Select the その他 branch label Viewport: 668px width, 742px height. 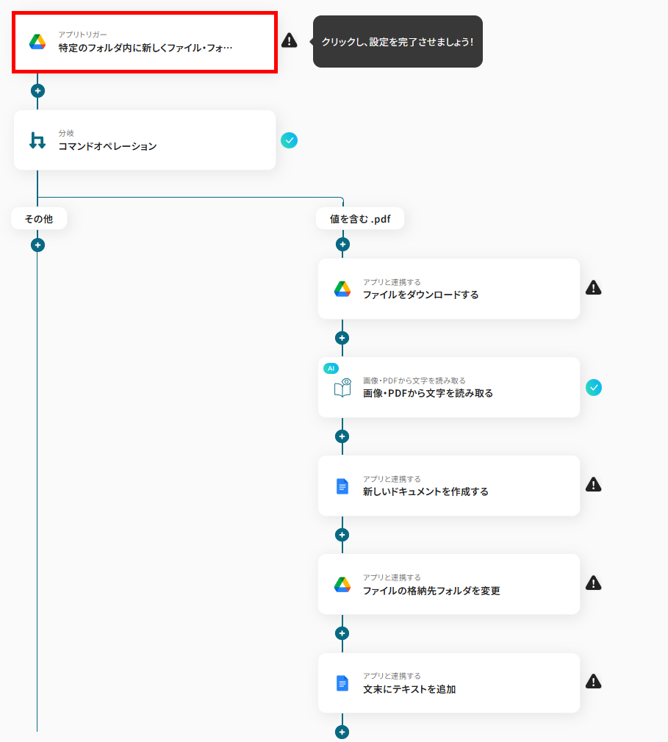(39, 219)
